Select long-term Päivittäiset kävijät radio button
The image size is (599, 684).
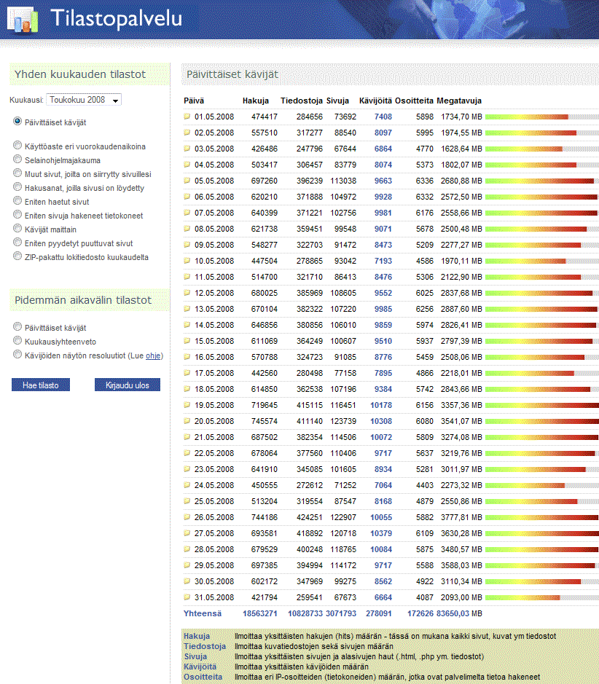click(x=17, y=326)
